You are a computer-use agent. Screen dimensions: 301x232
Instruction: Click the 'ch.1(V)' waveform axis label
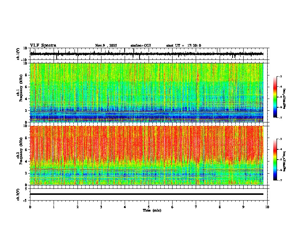click(x=18, y=54)
